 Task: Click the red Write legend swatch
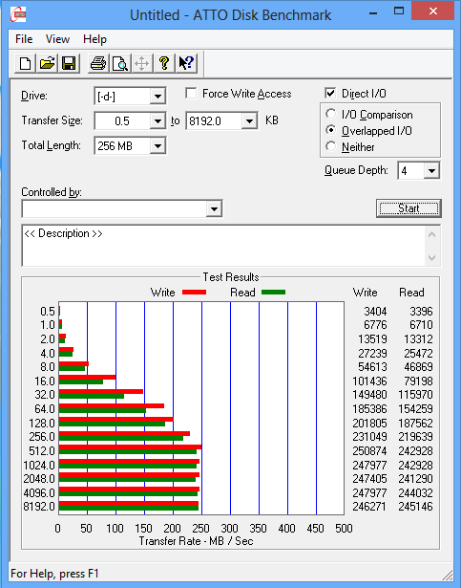click(x=194, y=293)
